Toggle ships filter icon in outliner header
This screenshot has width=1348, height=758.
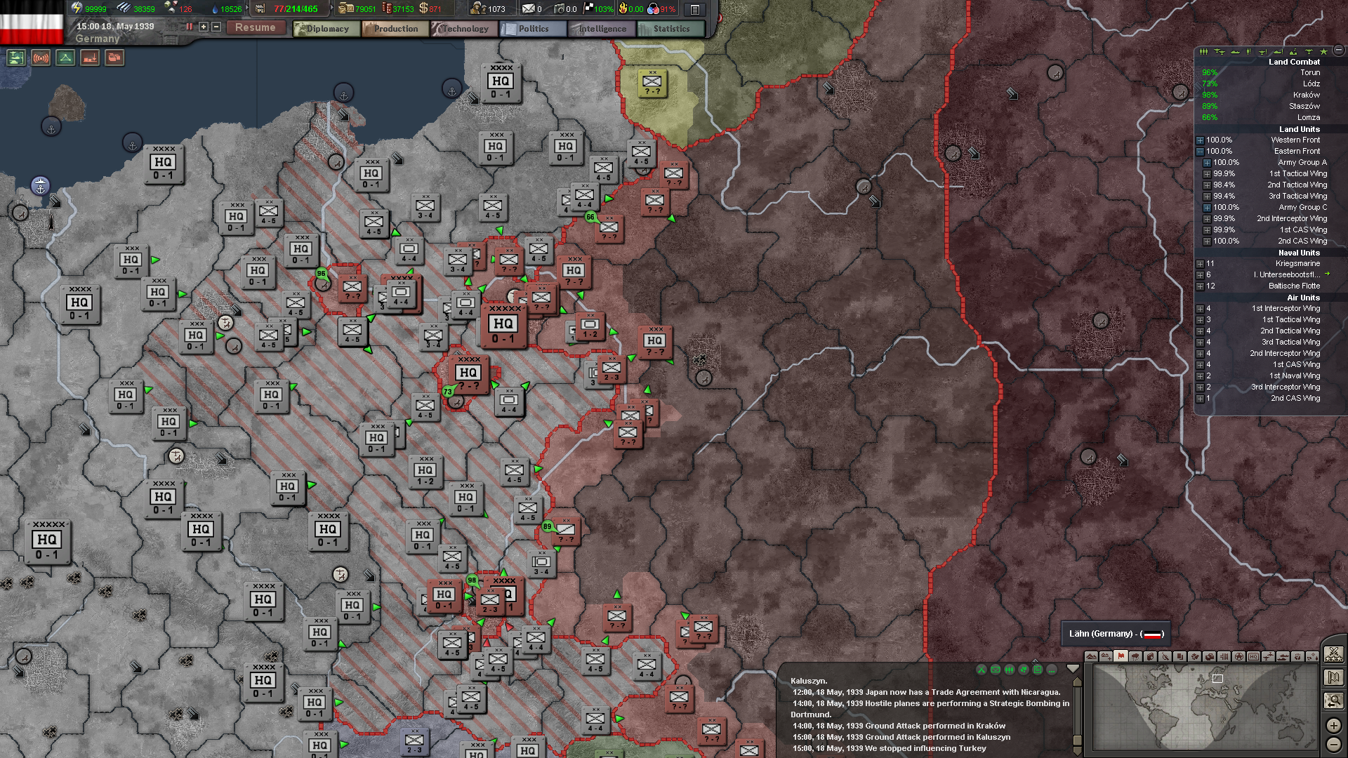tap(1235, 51)
